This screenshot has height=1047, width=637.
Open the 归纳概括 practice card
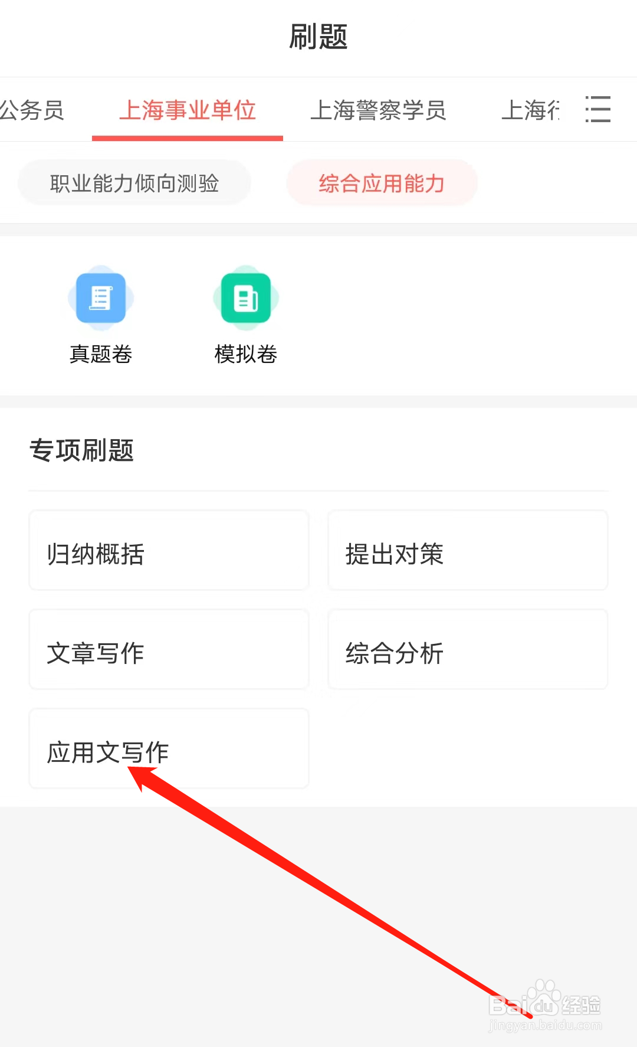[x=169, y=551]
